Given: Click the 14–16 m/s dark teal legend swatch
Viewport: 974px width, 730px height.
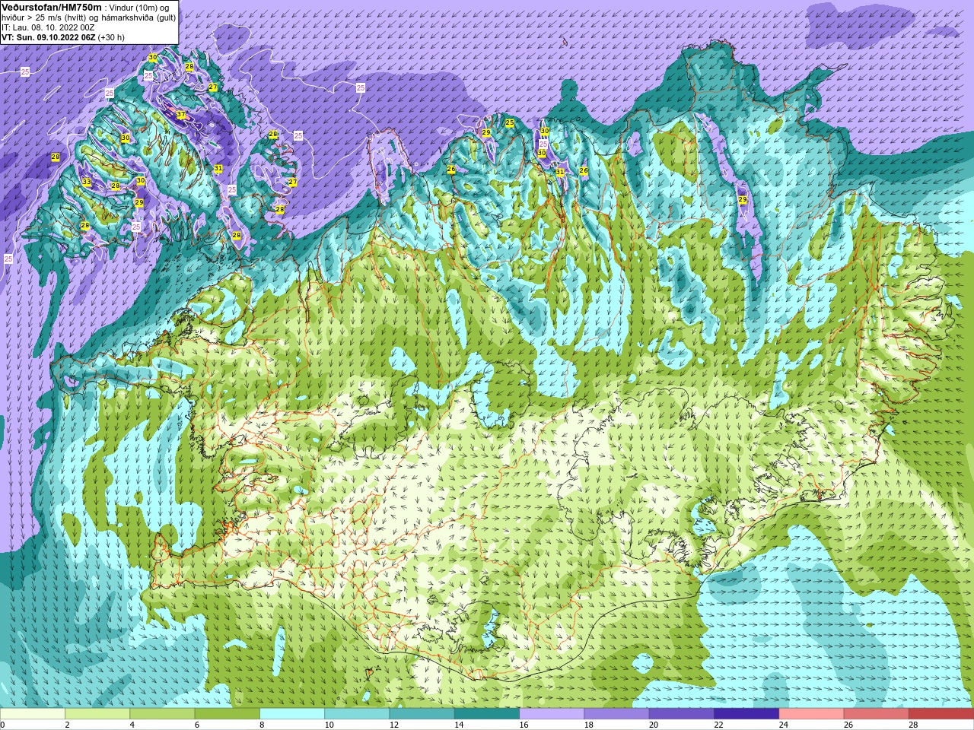Looking at the screenshot, I should [x=487, y=714].
